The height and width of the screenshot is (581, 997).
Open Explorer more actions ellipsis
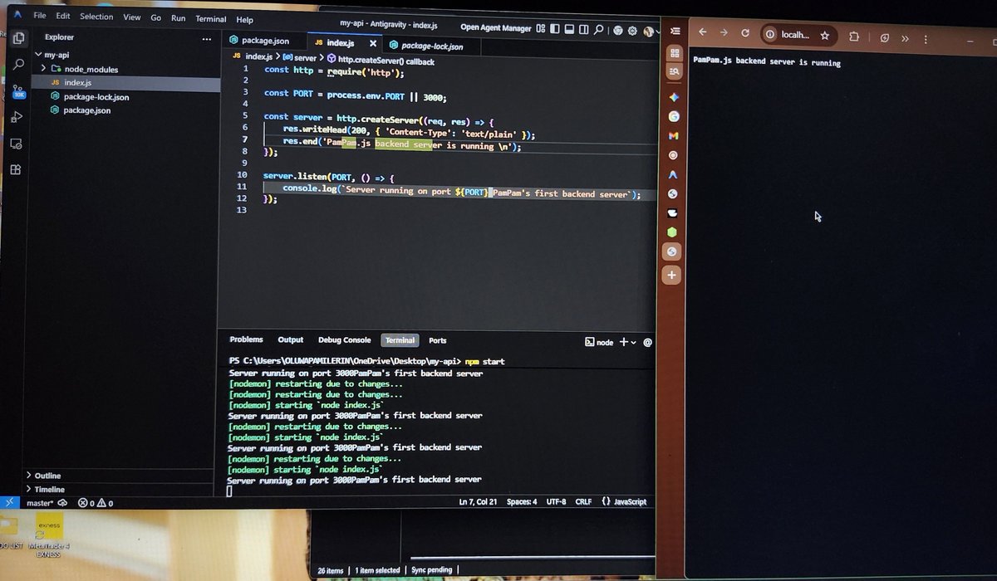pos(206,38)
